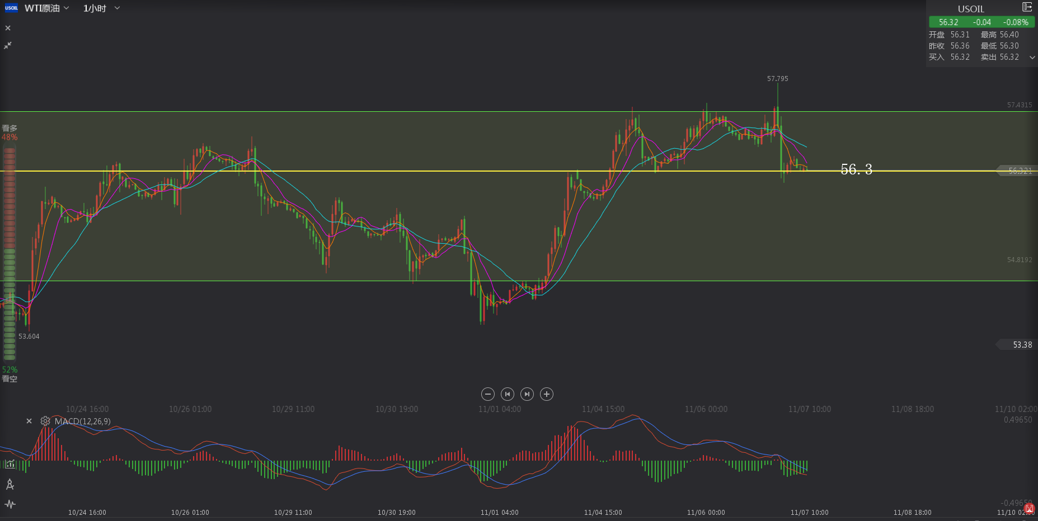1038x521 pixels.
Task: Click the 11/08 18:00 label on the bottom time axis
Action: coord(913,513)
